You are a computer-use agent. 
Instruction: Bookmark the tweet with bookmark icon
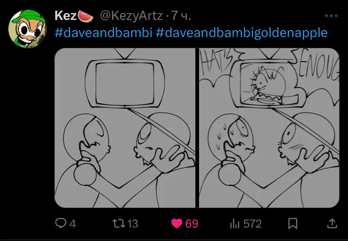(x=292, y=223)
